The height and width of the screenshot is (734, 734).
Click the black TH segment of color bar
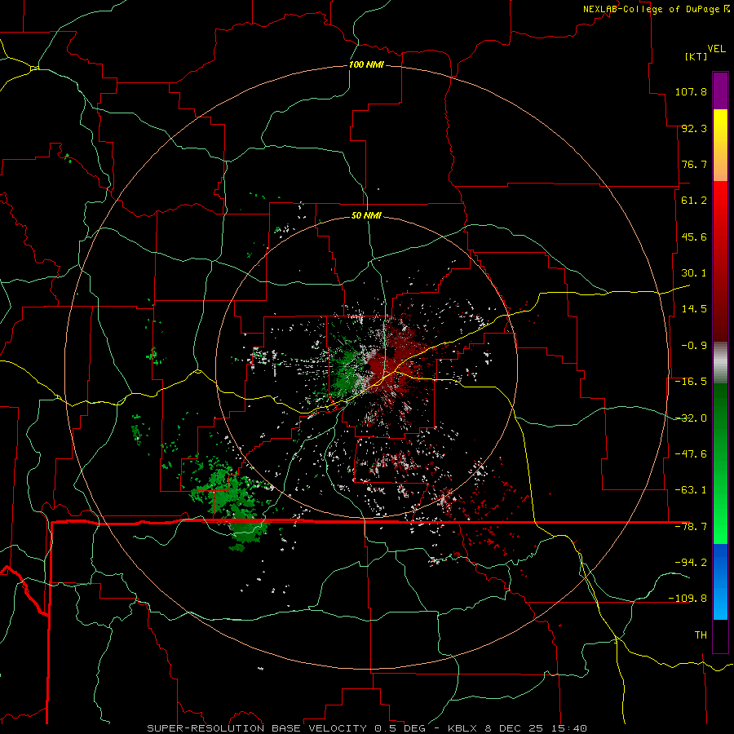pos(720,635)
